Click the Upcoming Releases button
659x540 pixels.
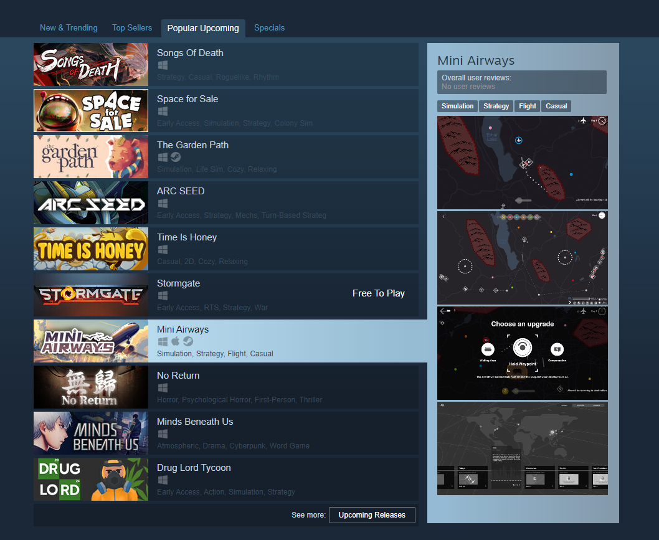point(372,515)
